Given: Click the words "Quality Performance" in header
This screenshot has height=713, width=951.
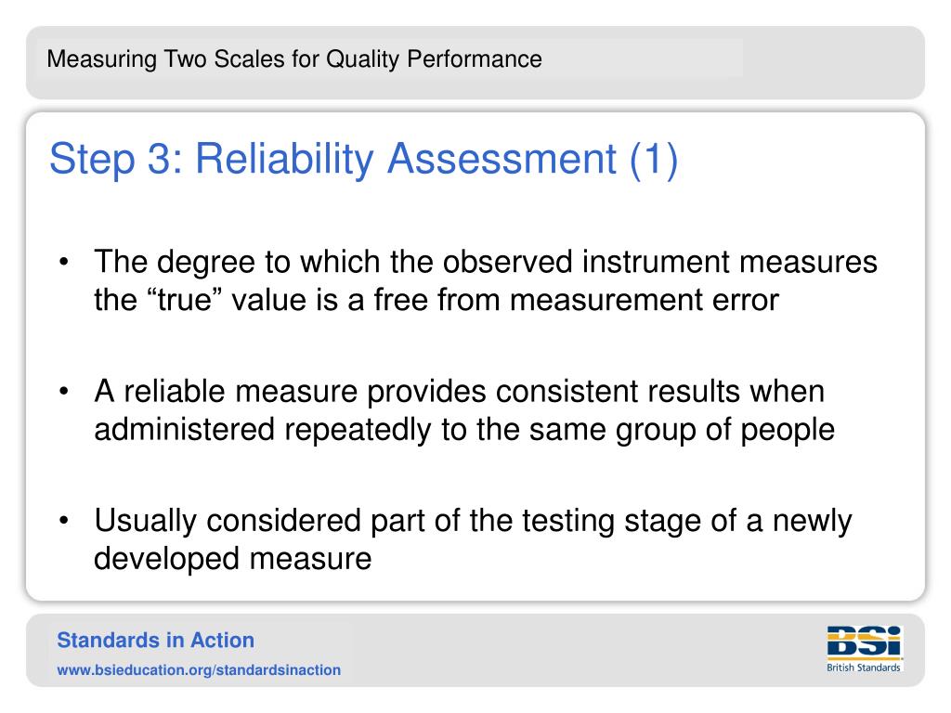Looking at the screenshot, I should (435, 59).
